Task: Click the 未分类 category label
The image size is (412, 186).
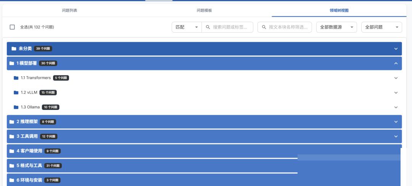Action: coord(25,48)
